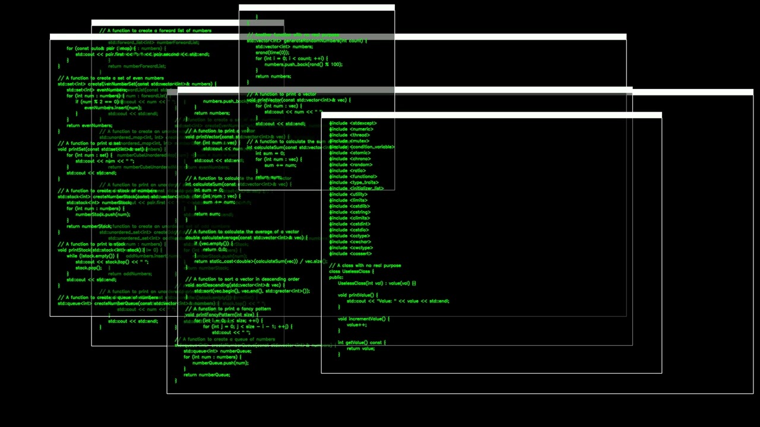Click the line '#include <atomic>'
760x427 pixels.
(350, 153)
